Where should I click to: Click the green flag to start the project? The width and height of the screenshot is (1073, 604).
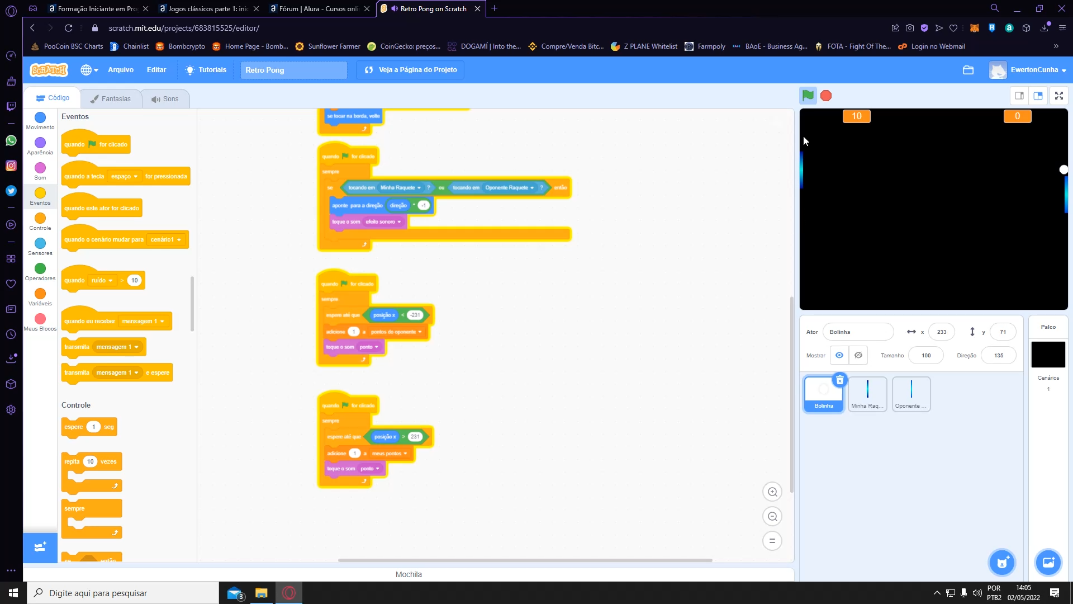pos(808,96)
